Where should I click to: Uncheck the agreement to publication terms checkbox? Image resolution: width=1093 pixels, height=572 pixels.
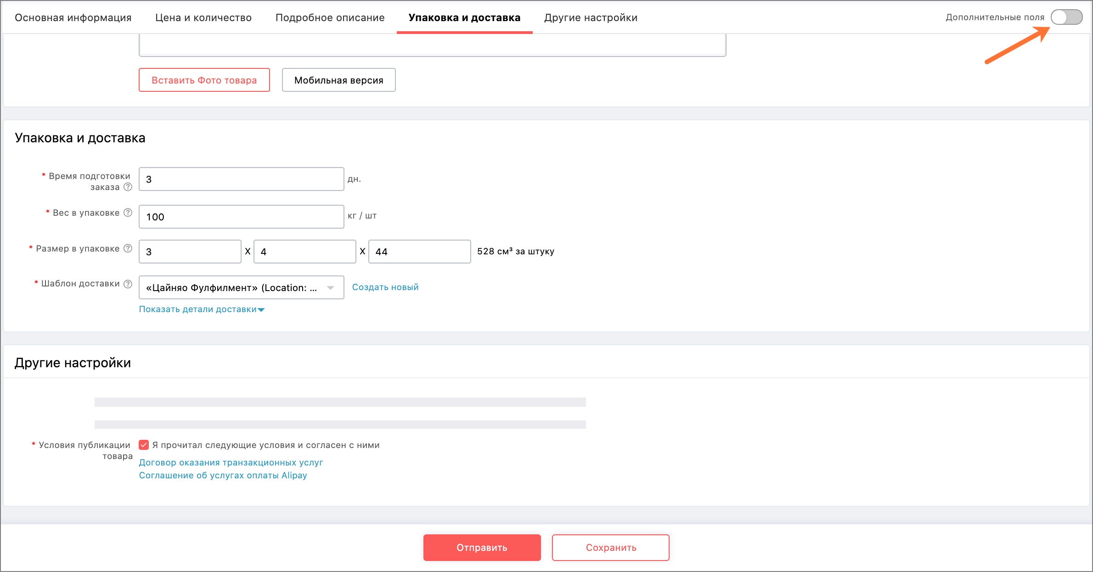144,445
